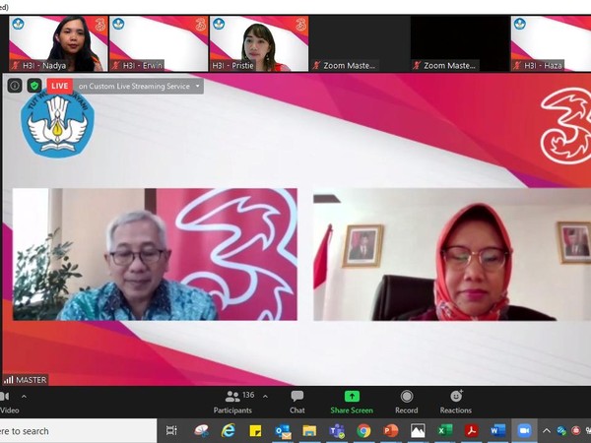
Task: Open the Participants panel
Action: [x=232, y=403]
